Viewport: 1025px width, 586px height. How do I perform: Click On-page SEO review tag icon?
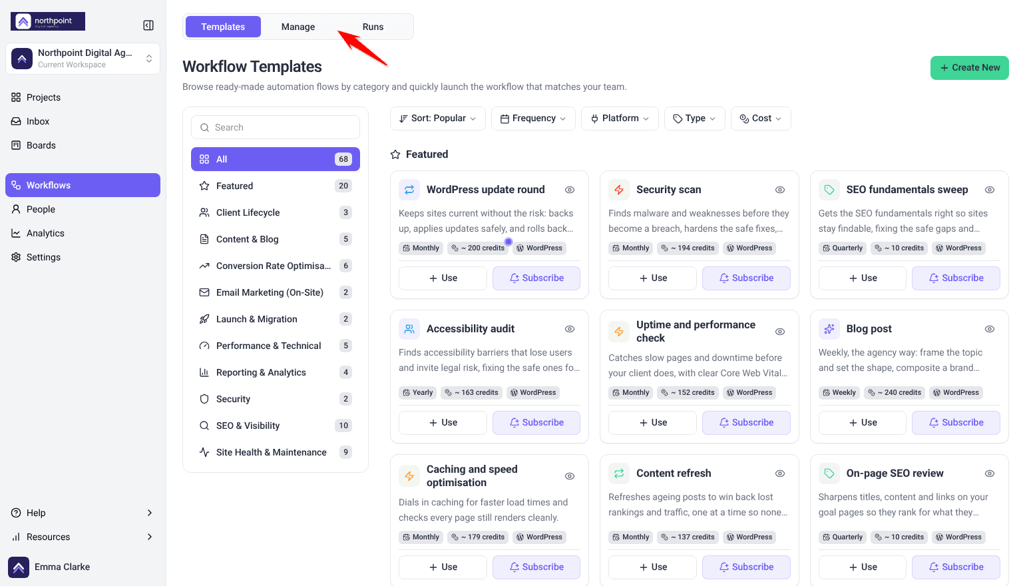(829, 473)
